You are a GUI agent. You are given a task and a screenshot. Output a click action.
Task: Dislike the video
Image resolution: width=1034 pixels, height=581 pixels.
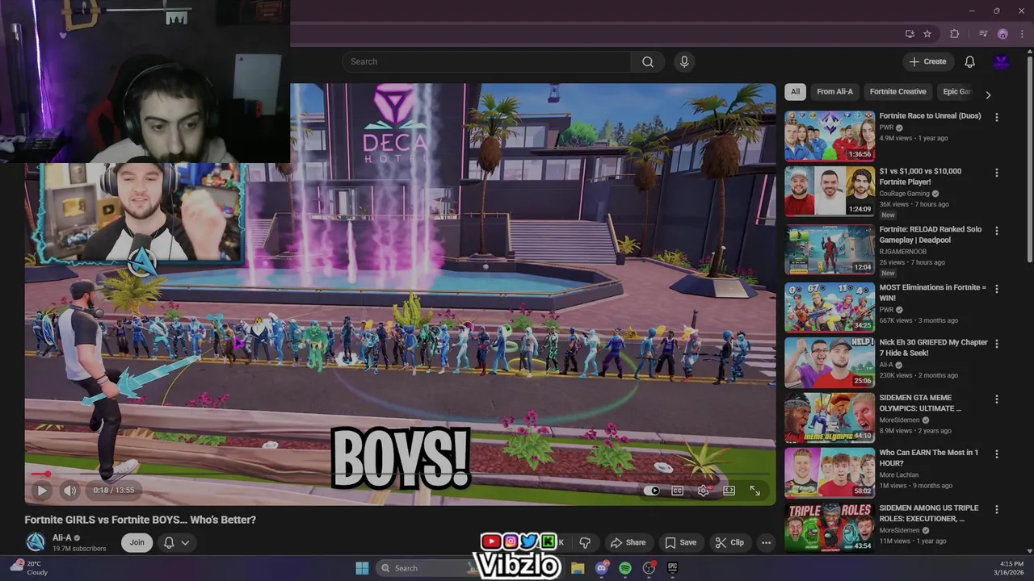pos(585,542)
